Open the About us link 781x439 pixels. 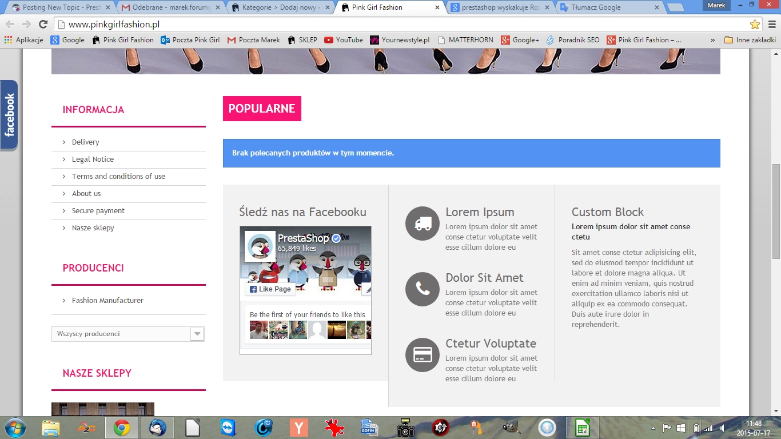point(86,194)
